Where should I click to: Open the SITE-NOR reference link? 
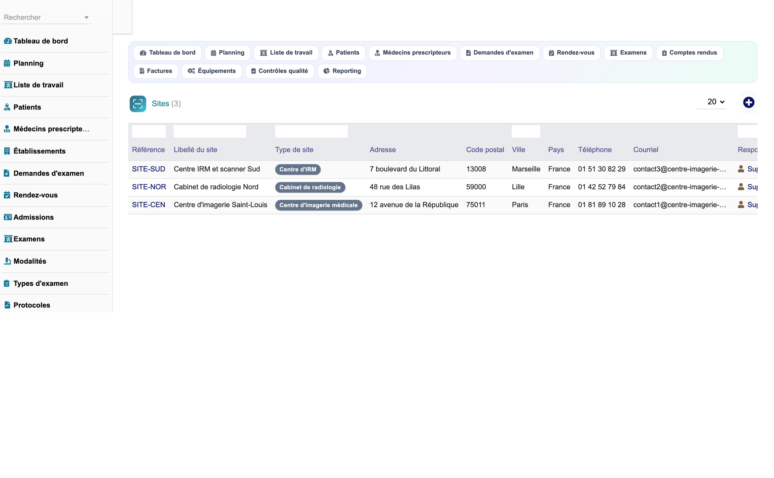(x=149, y=187)
